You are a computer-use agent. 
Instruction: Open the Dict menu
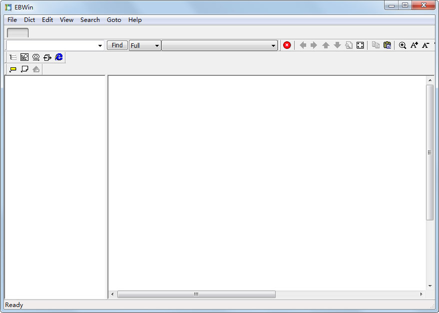(x=29, y=19)
